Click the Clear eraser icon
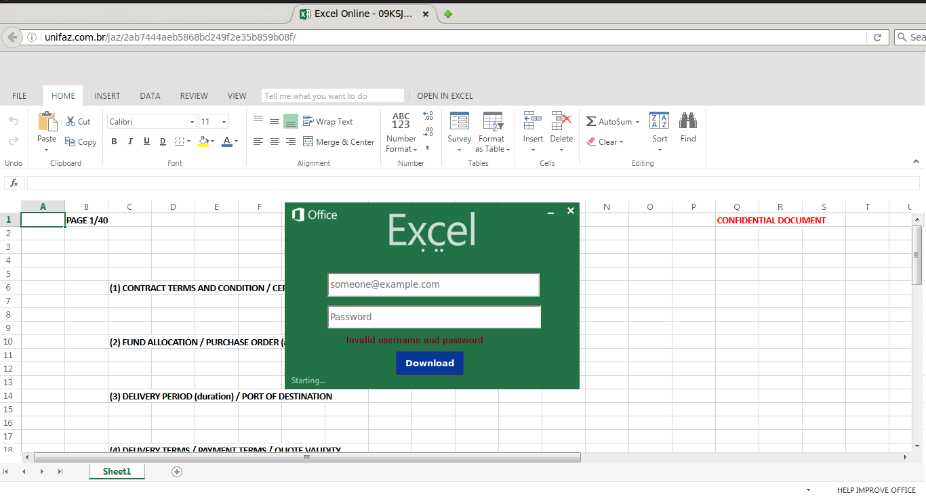 [x=591, y=142]
